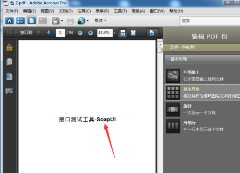
Task: Click the Save floppy disk icon
Action: (x=56, y=21)
